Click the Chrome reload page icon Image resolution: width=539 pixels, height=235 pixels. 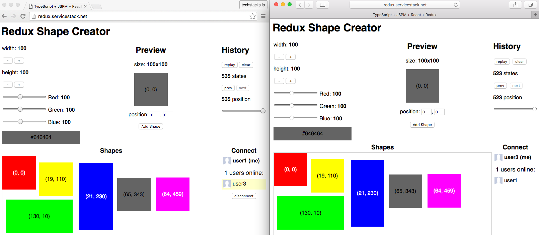[x=23, y=16]
